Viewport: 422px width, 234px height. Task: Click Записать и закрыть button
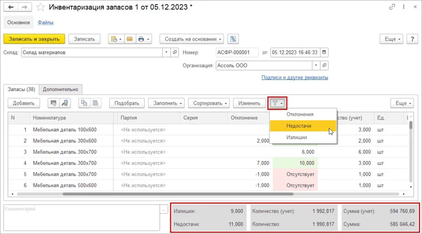(34, 39)
